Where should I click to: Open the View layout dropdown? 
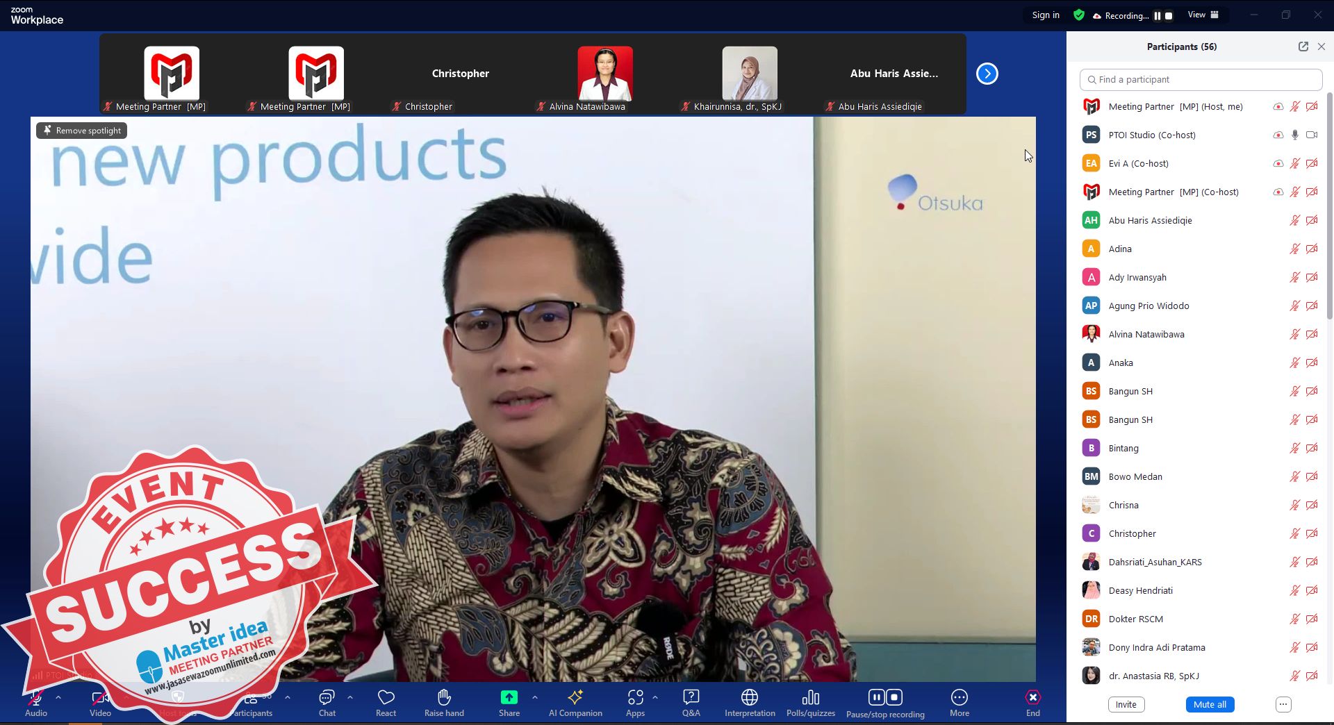click(1203, 15)
